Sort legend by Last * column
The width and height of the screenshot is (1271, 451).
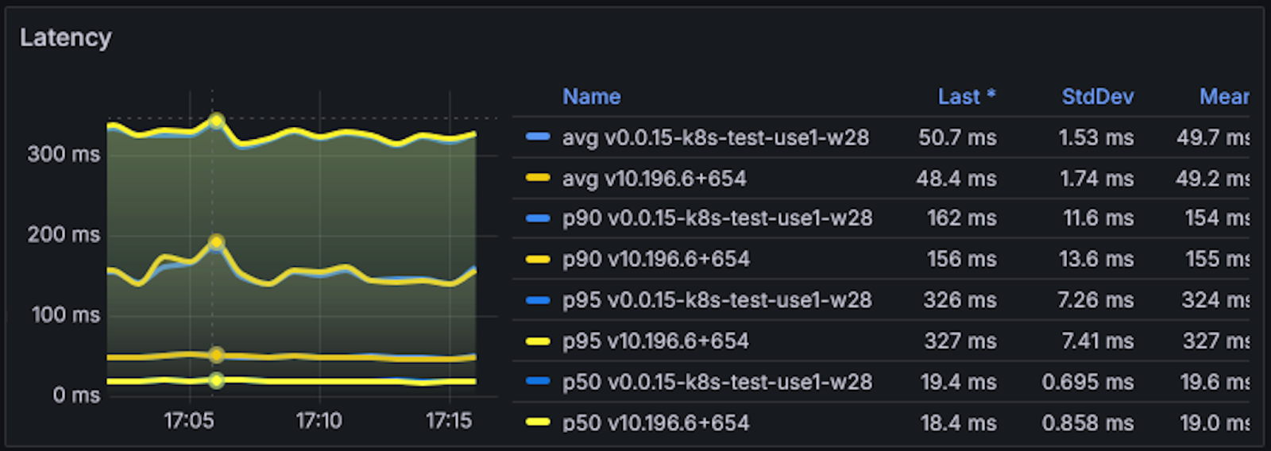pyautogui.click(x=966, y=97)
